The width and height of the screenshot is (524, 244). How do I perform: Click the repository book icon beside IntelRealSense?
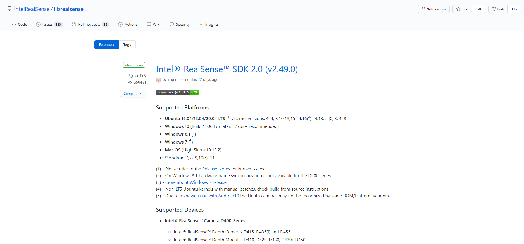pyautogui.click(x=9, y=9)
